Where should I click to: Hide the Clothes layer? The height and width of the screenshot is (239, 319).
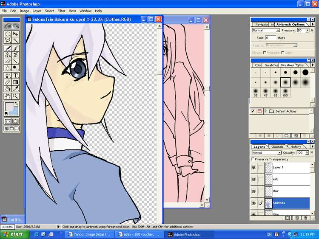[253, 203]
